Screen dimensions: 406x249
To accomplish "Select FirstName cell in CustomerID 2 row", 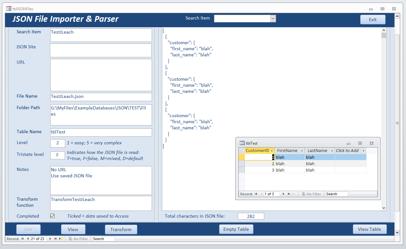I will 290,164.
